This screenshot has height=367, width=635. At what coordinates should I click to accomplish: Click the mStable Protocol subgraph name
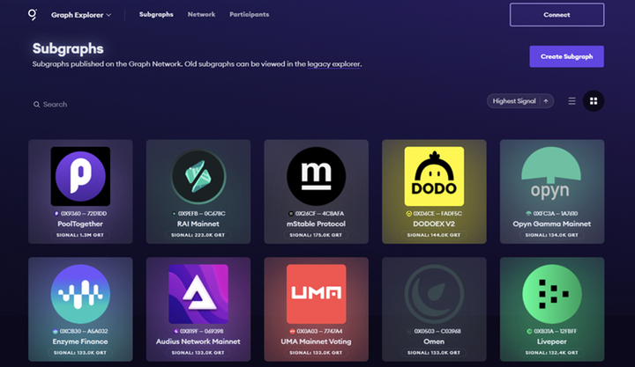point(317,224)
